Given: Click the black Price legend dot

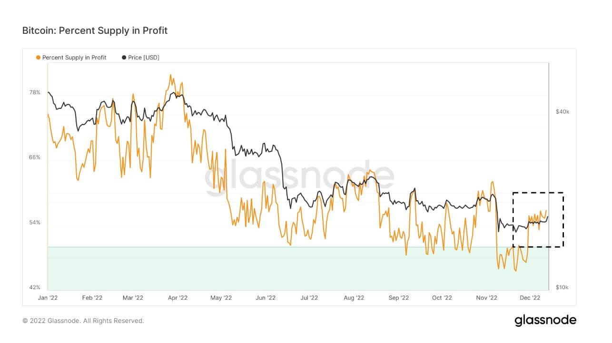Looking at the screenshot, I should [124, 58].
